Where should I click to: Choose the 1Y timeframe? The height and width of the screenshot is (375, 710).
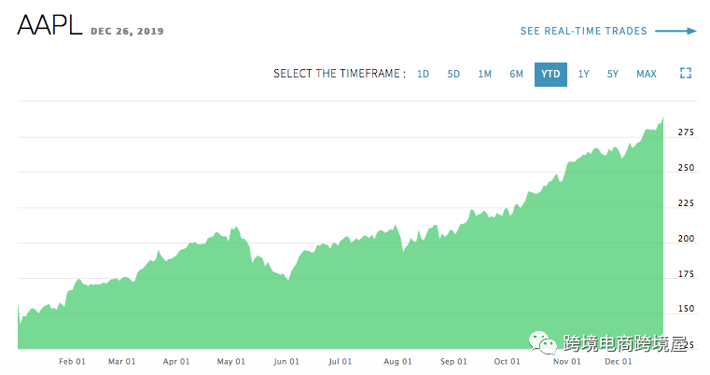pyautogui.click(x=583, y=74)
